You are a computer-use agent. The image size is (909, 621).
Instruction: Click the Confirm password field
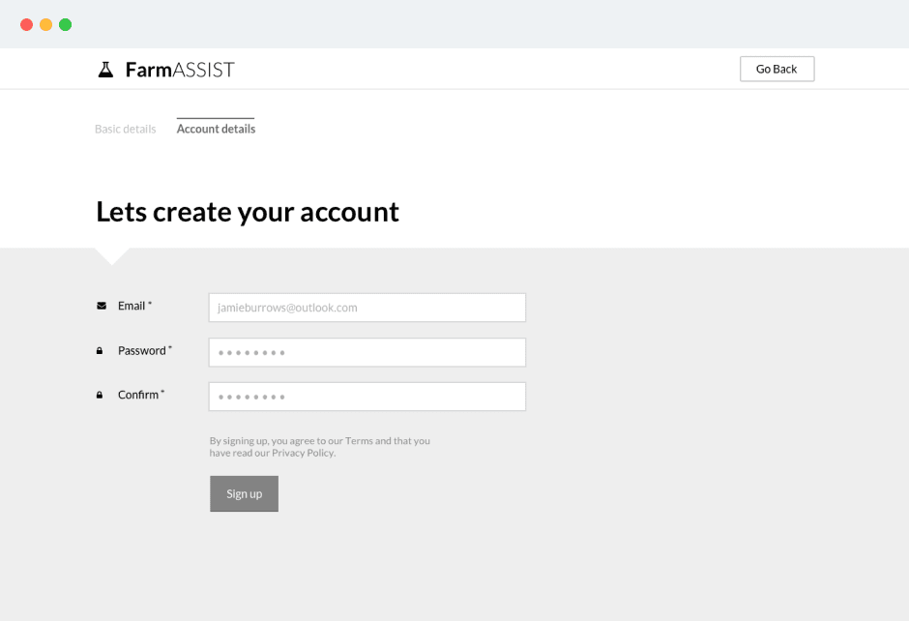pyautogui.click(x=367, y=397)
